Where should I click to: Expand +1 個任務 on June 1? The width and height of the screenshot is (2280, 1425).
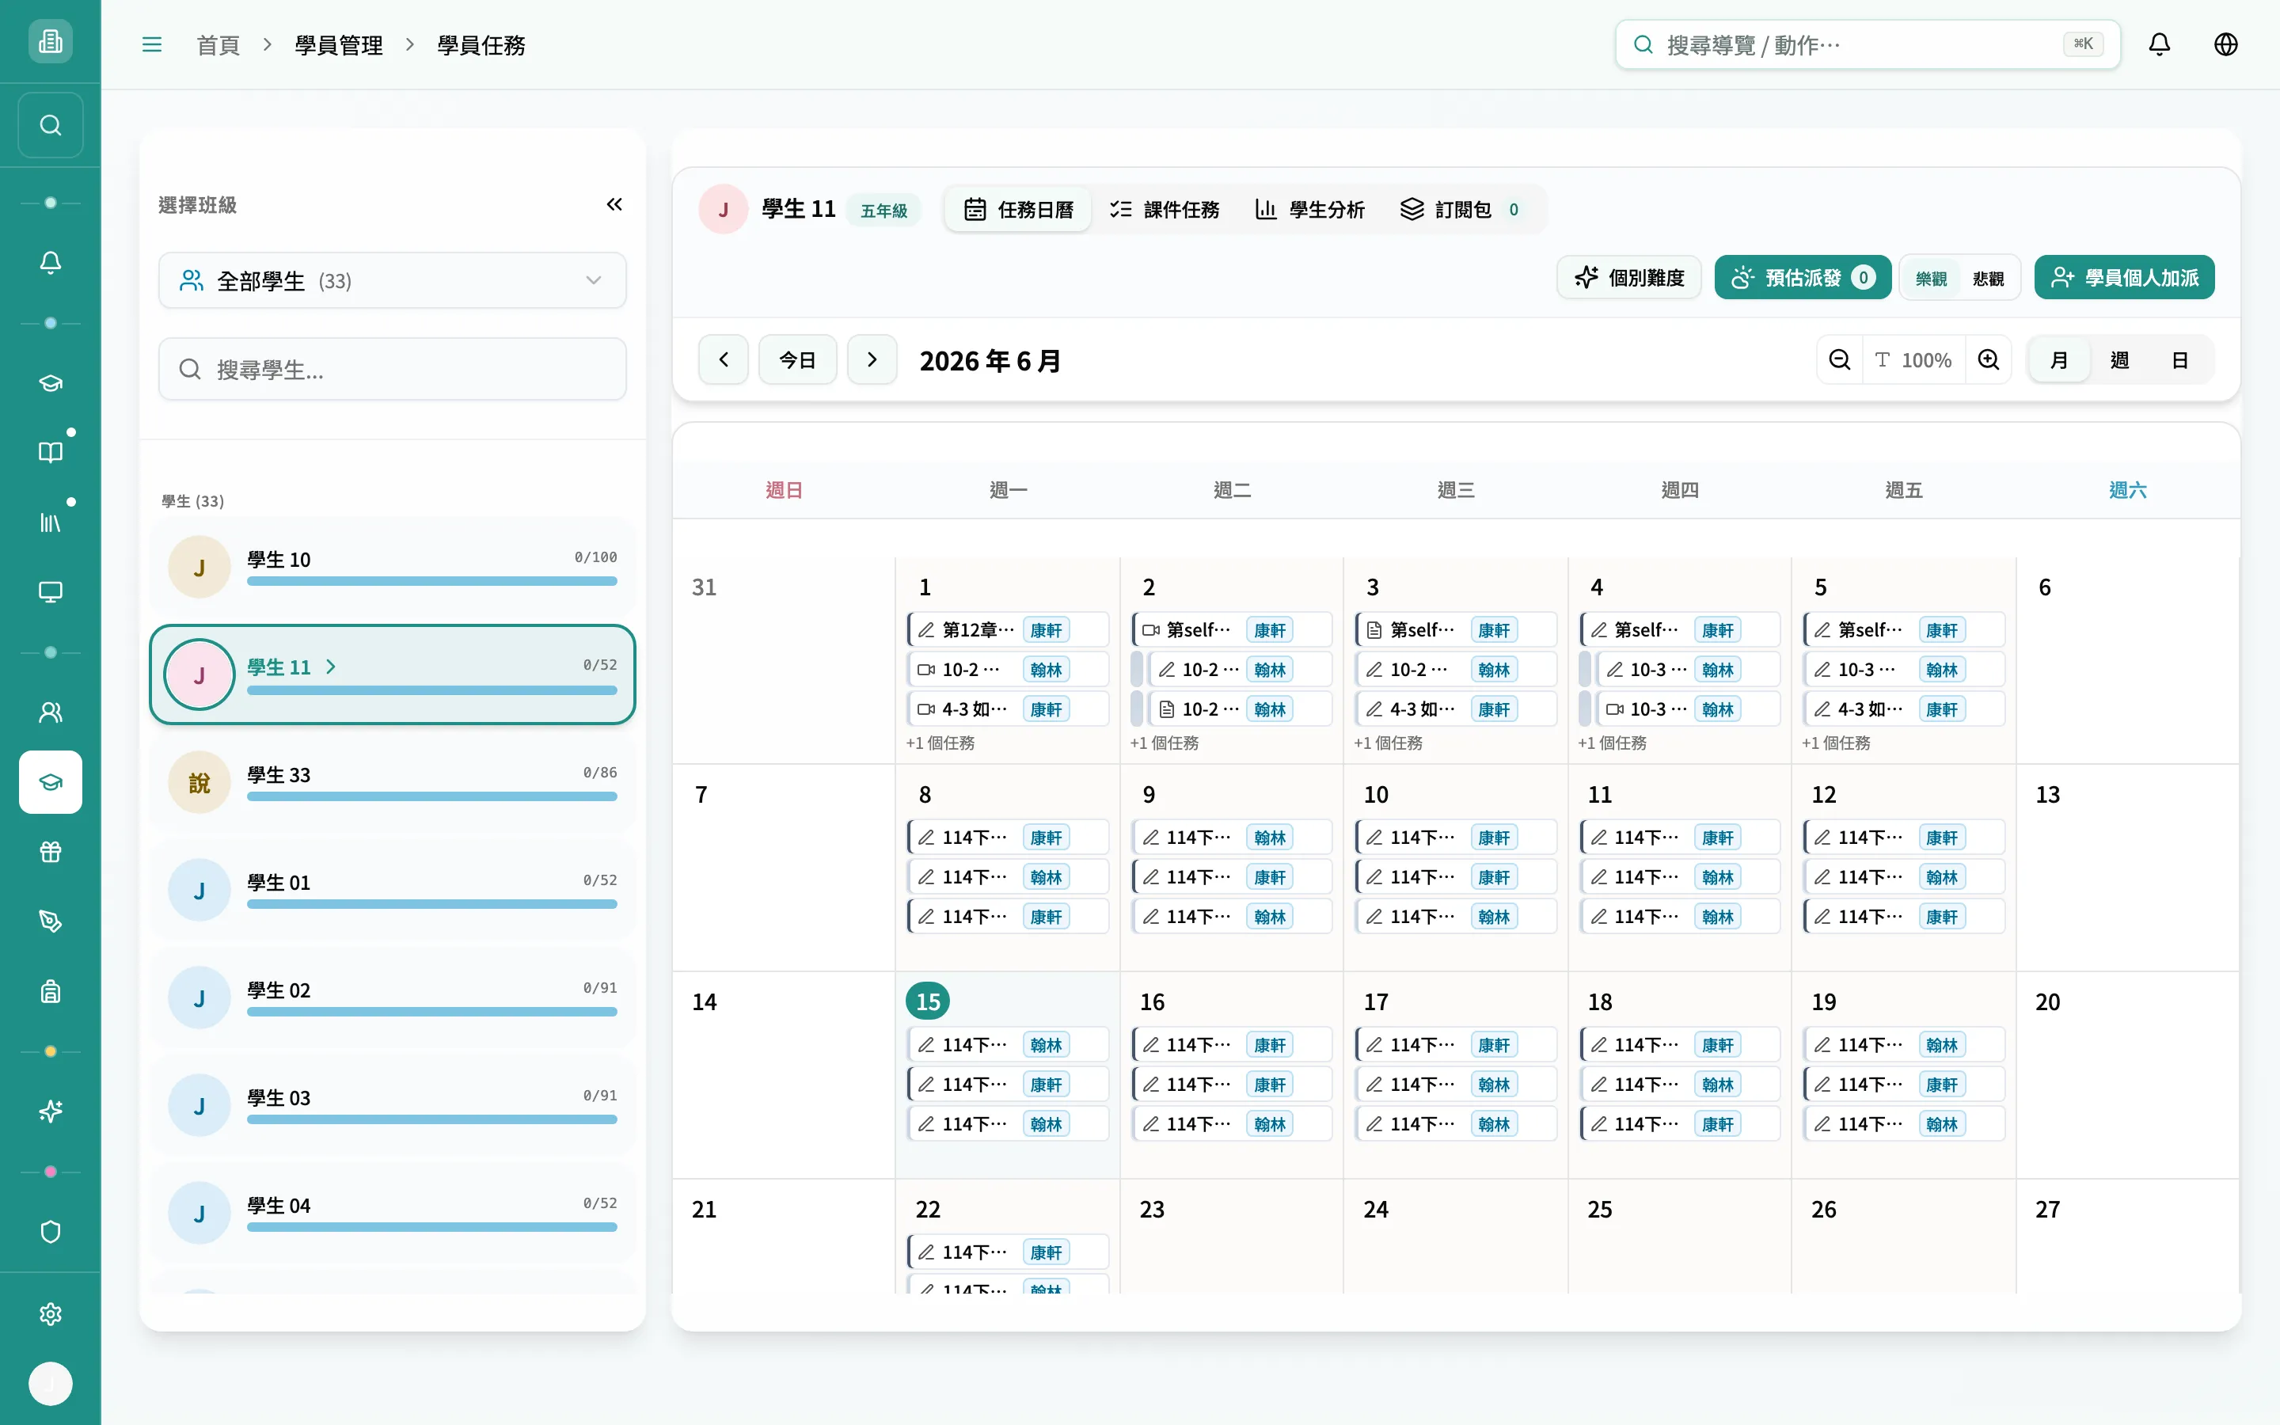(x=940, y=743)
